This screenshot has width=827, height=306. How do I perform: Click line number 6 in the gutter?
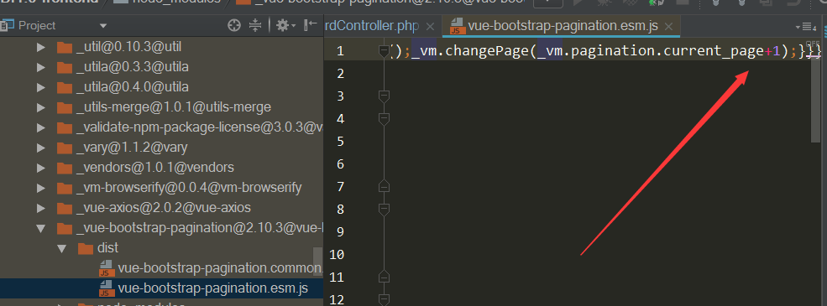click(x=340, y=164)
